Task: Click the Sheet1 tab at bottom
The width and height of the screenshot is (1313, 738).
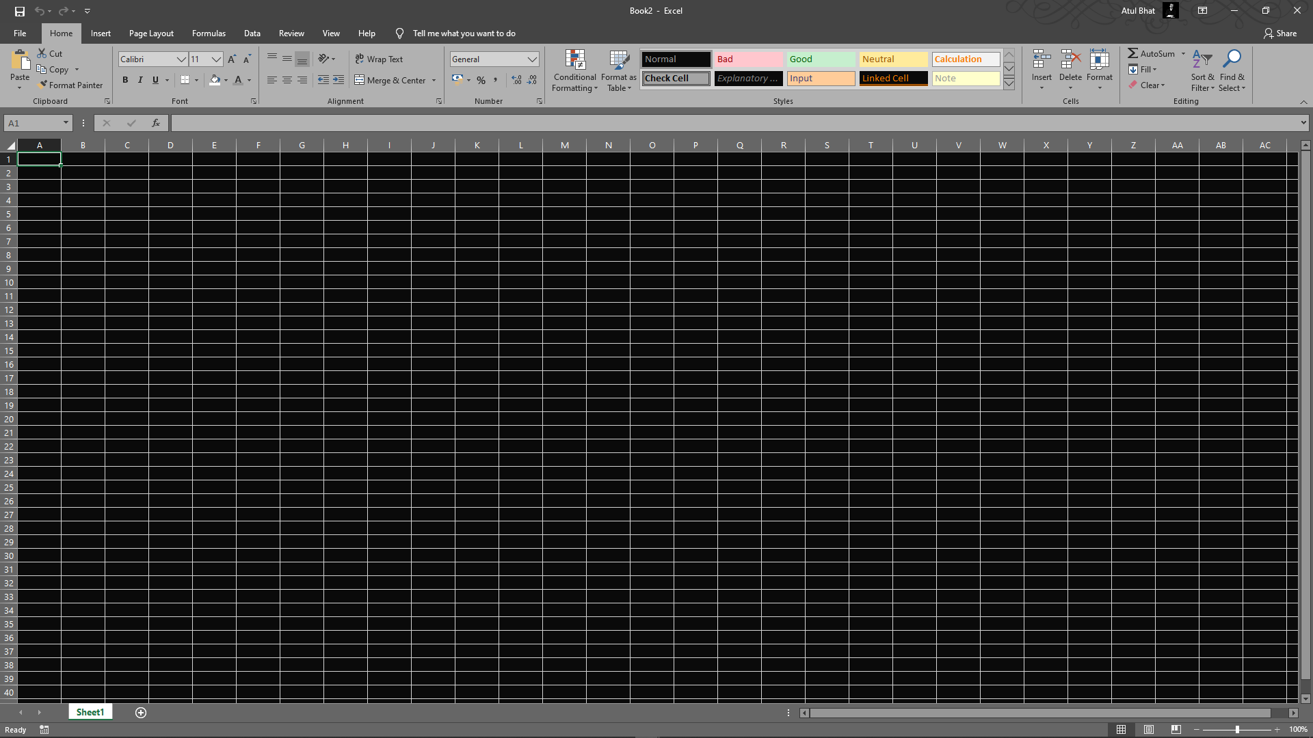Action: click(x=90, y=712)
